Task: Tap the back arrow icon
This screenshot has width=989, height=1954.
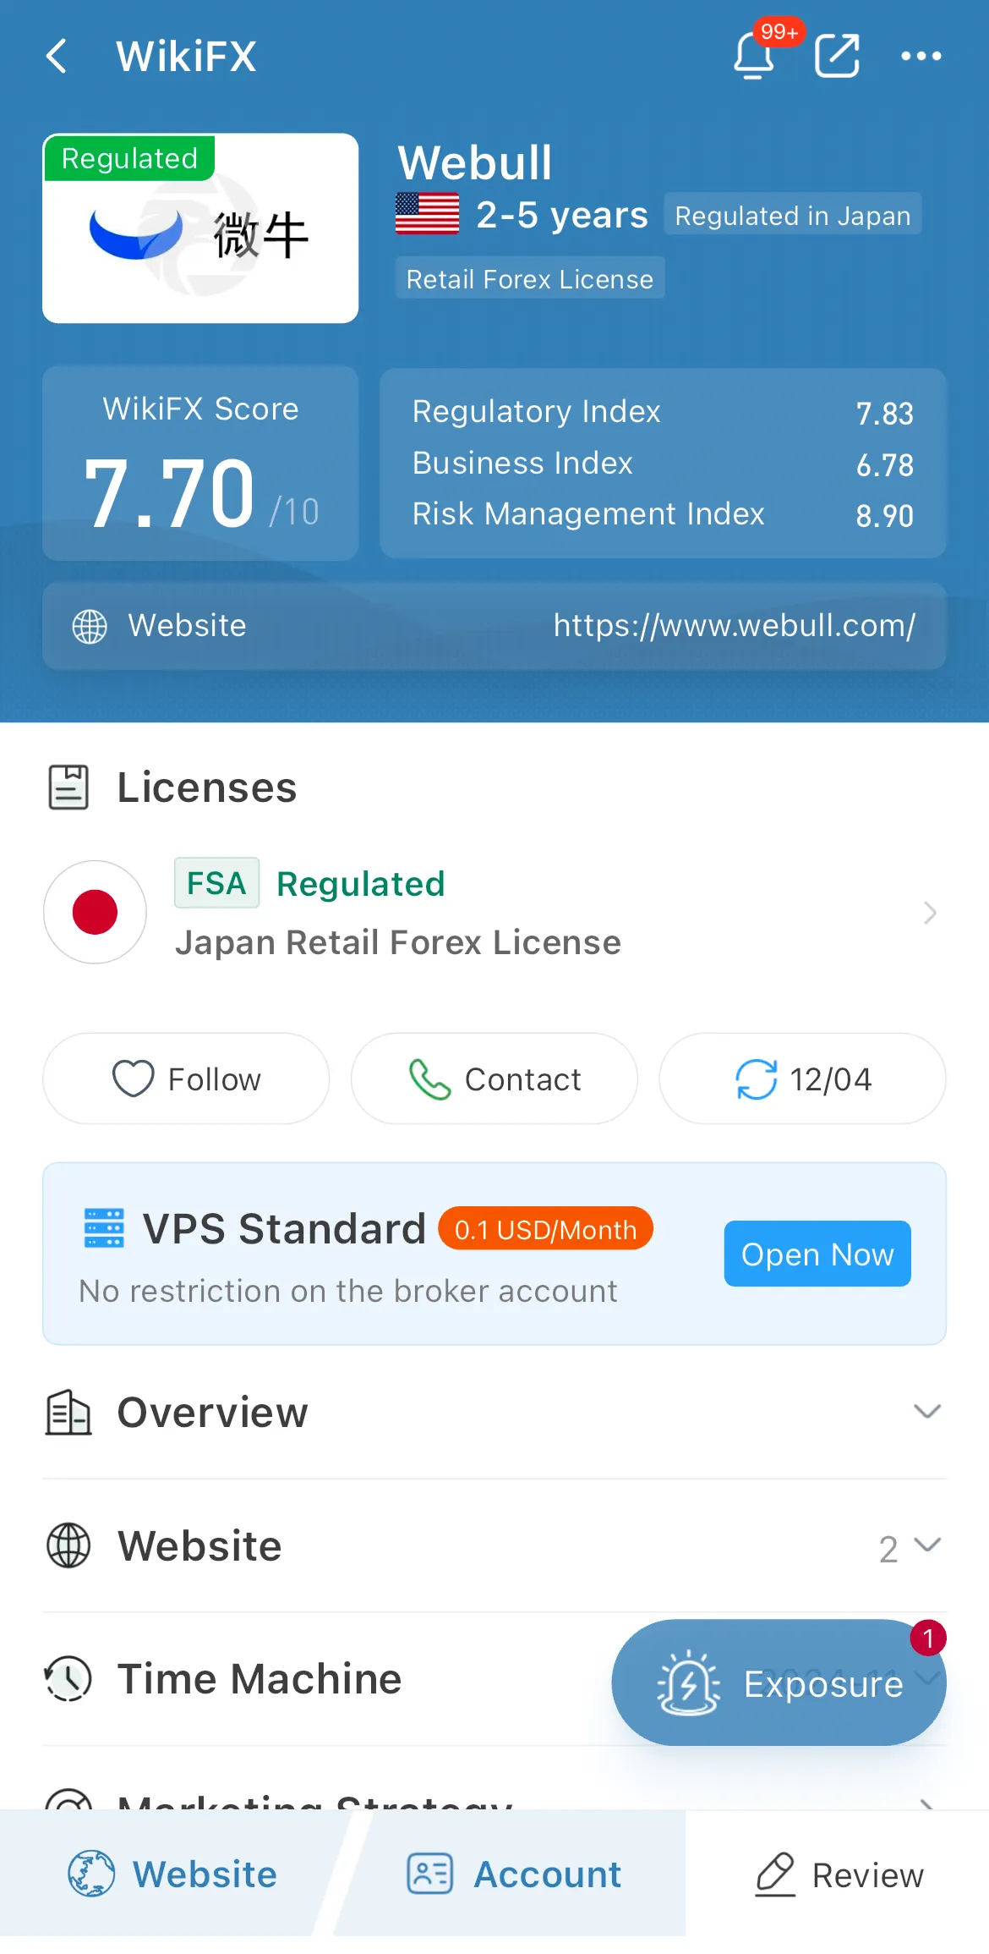Action: 57,57
